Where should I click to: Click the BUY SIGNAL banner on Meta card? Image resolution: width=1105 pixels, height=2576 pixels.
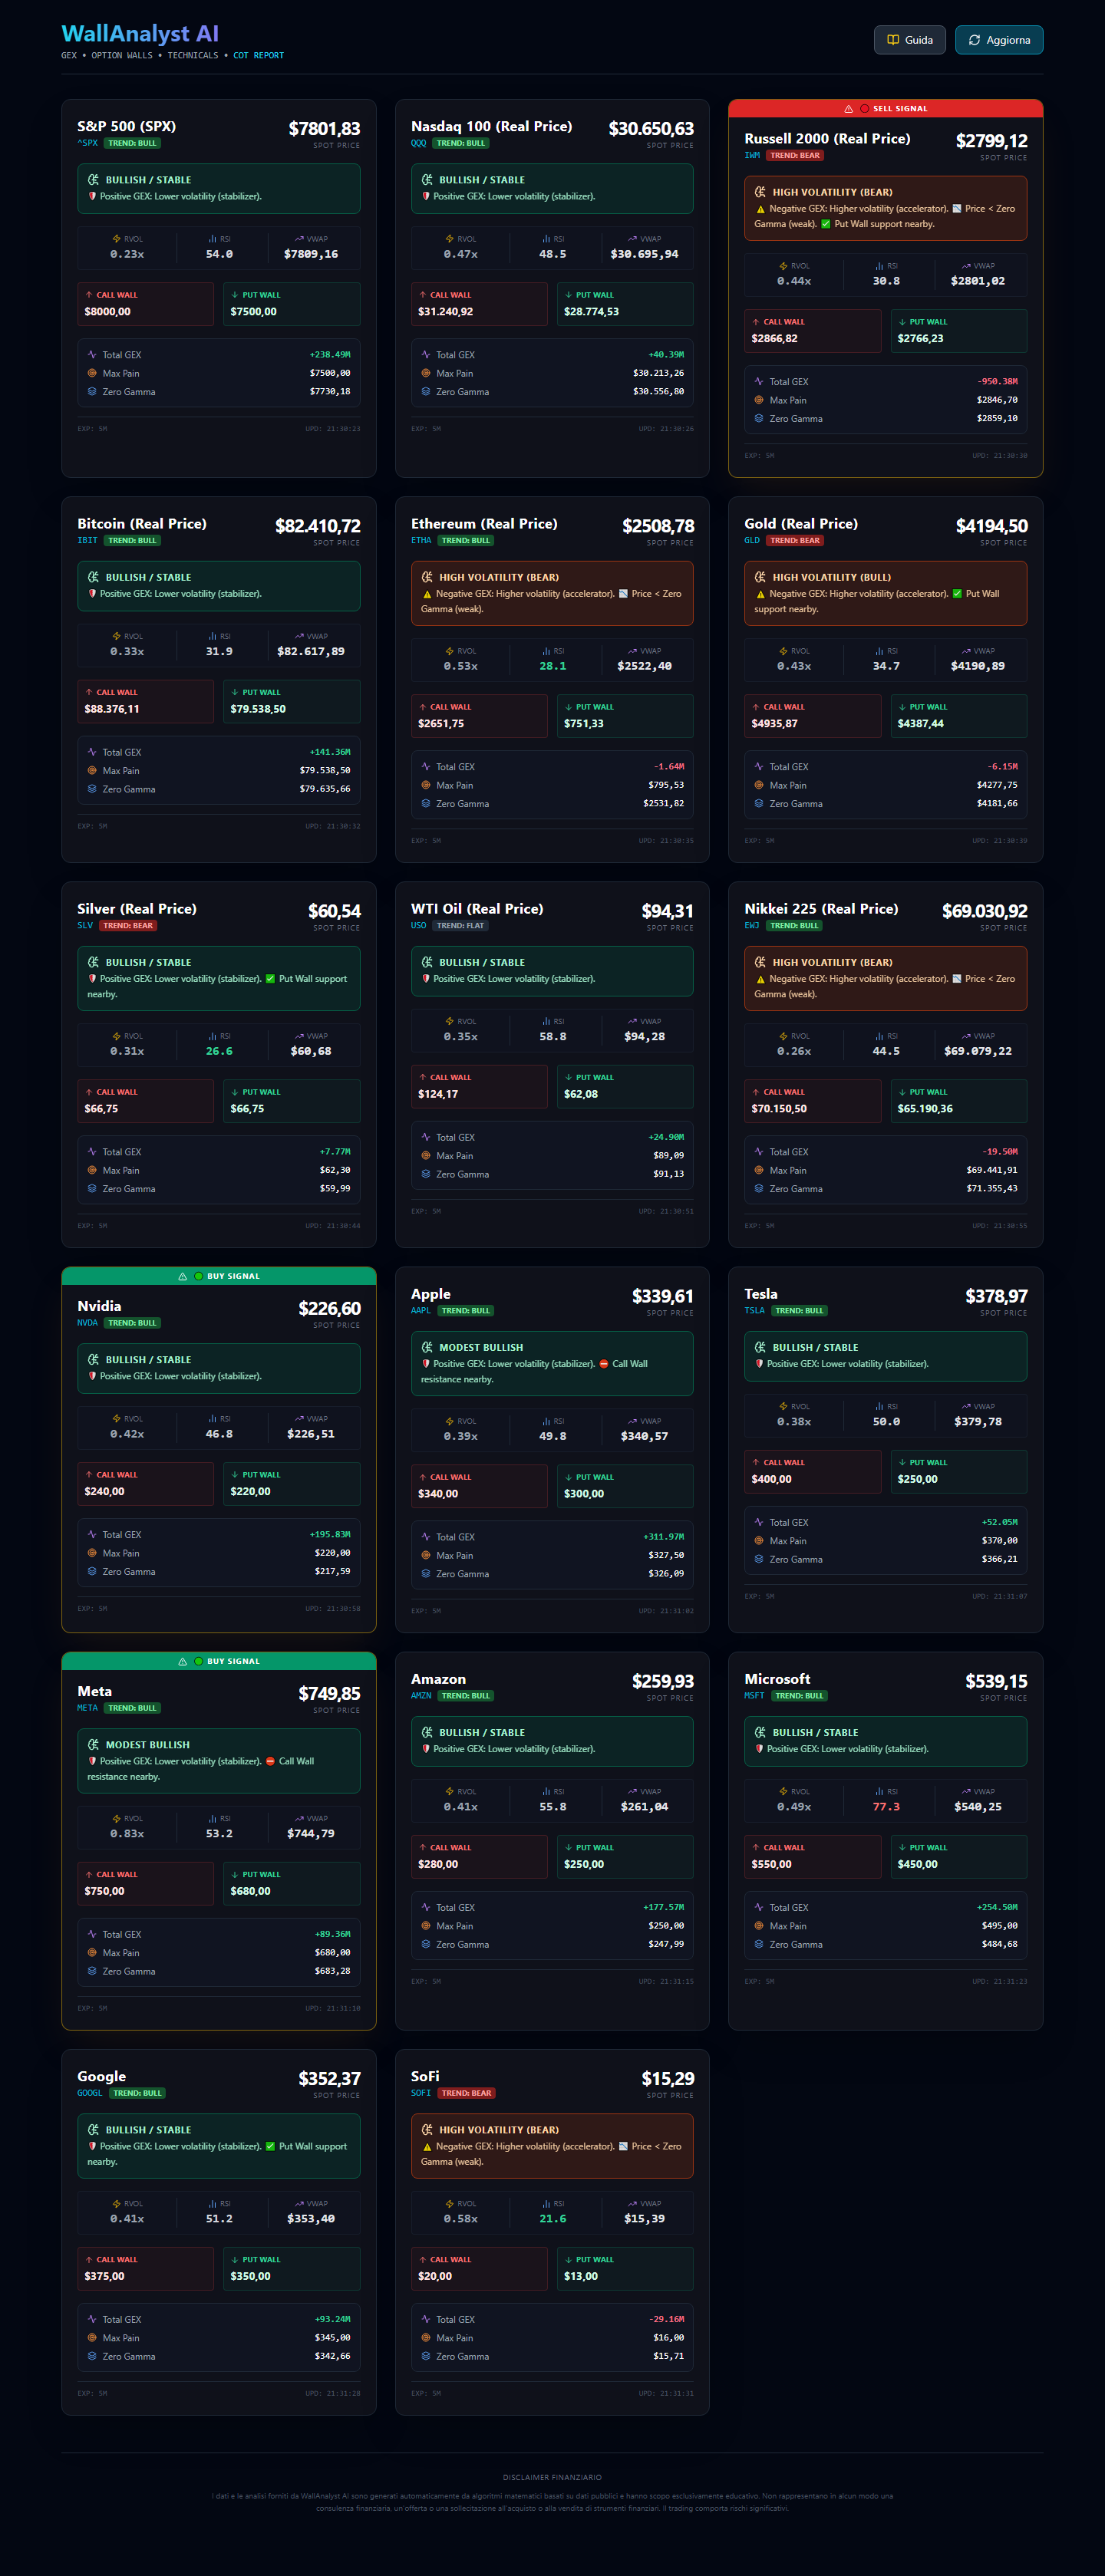pos(219,1661)
